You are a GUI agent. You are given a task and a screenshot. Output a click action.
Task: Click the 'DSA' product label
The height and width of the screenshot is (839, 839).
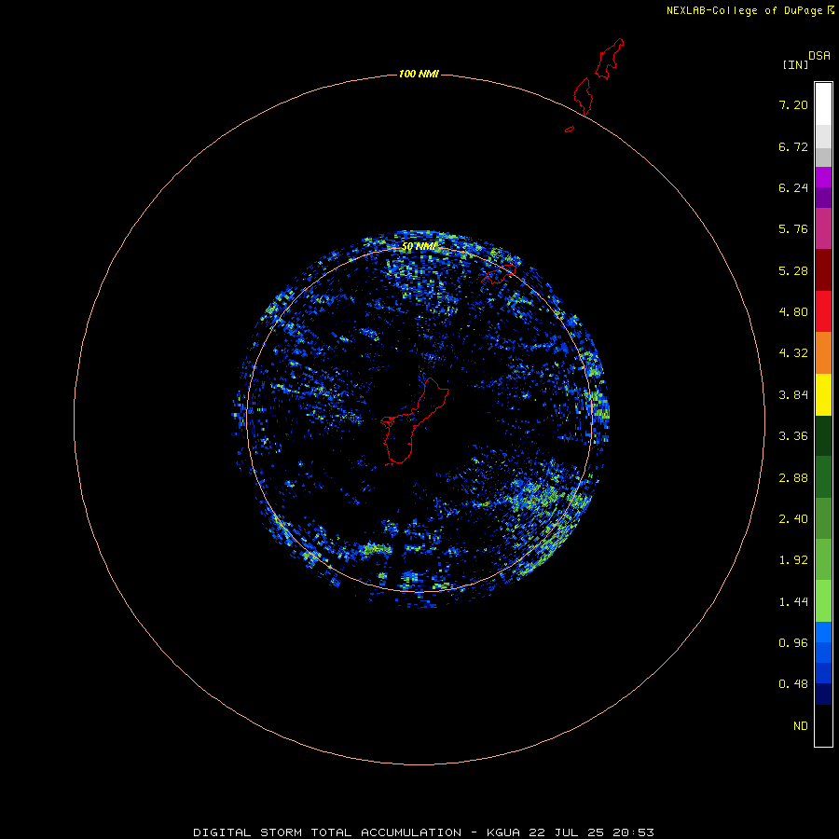point(819,56)
